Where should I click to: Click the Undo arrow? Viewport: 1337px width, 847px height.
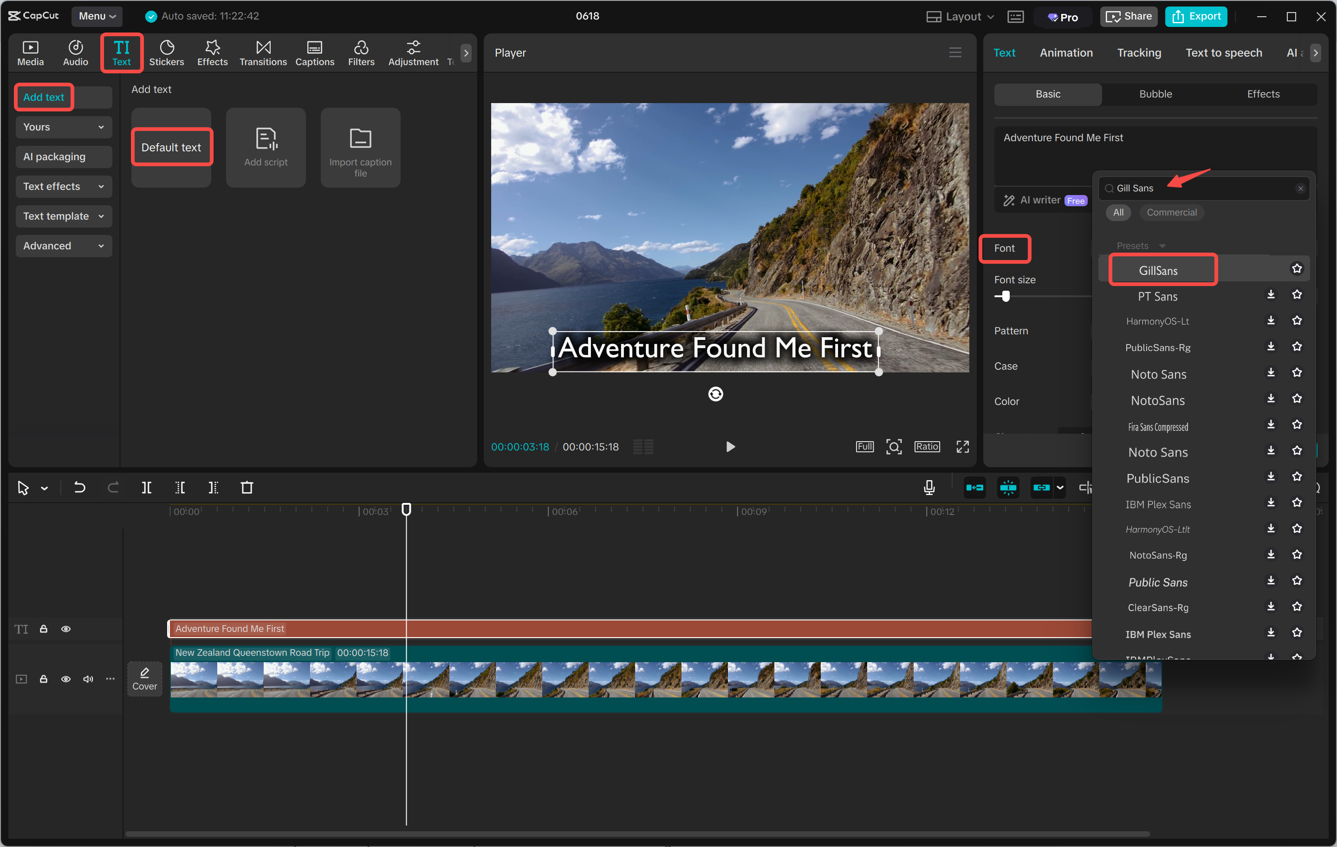[79, 488]
